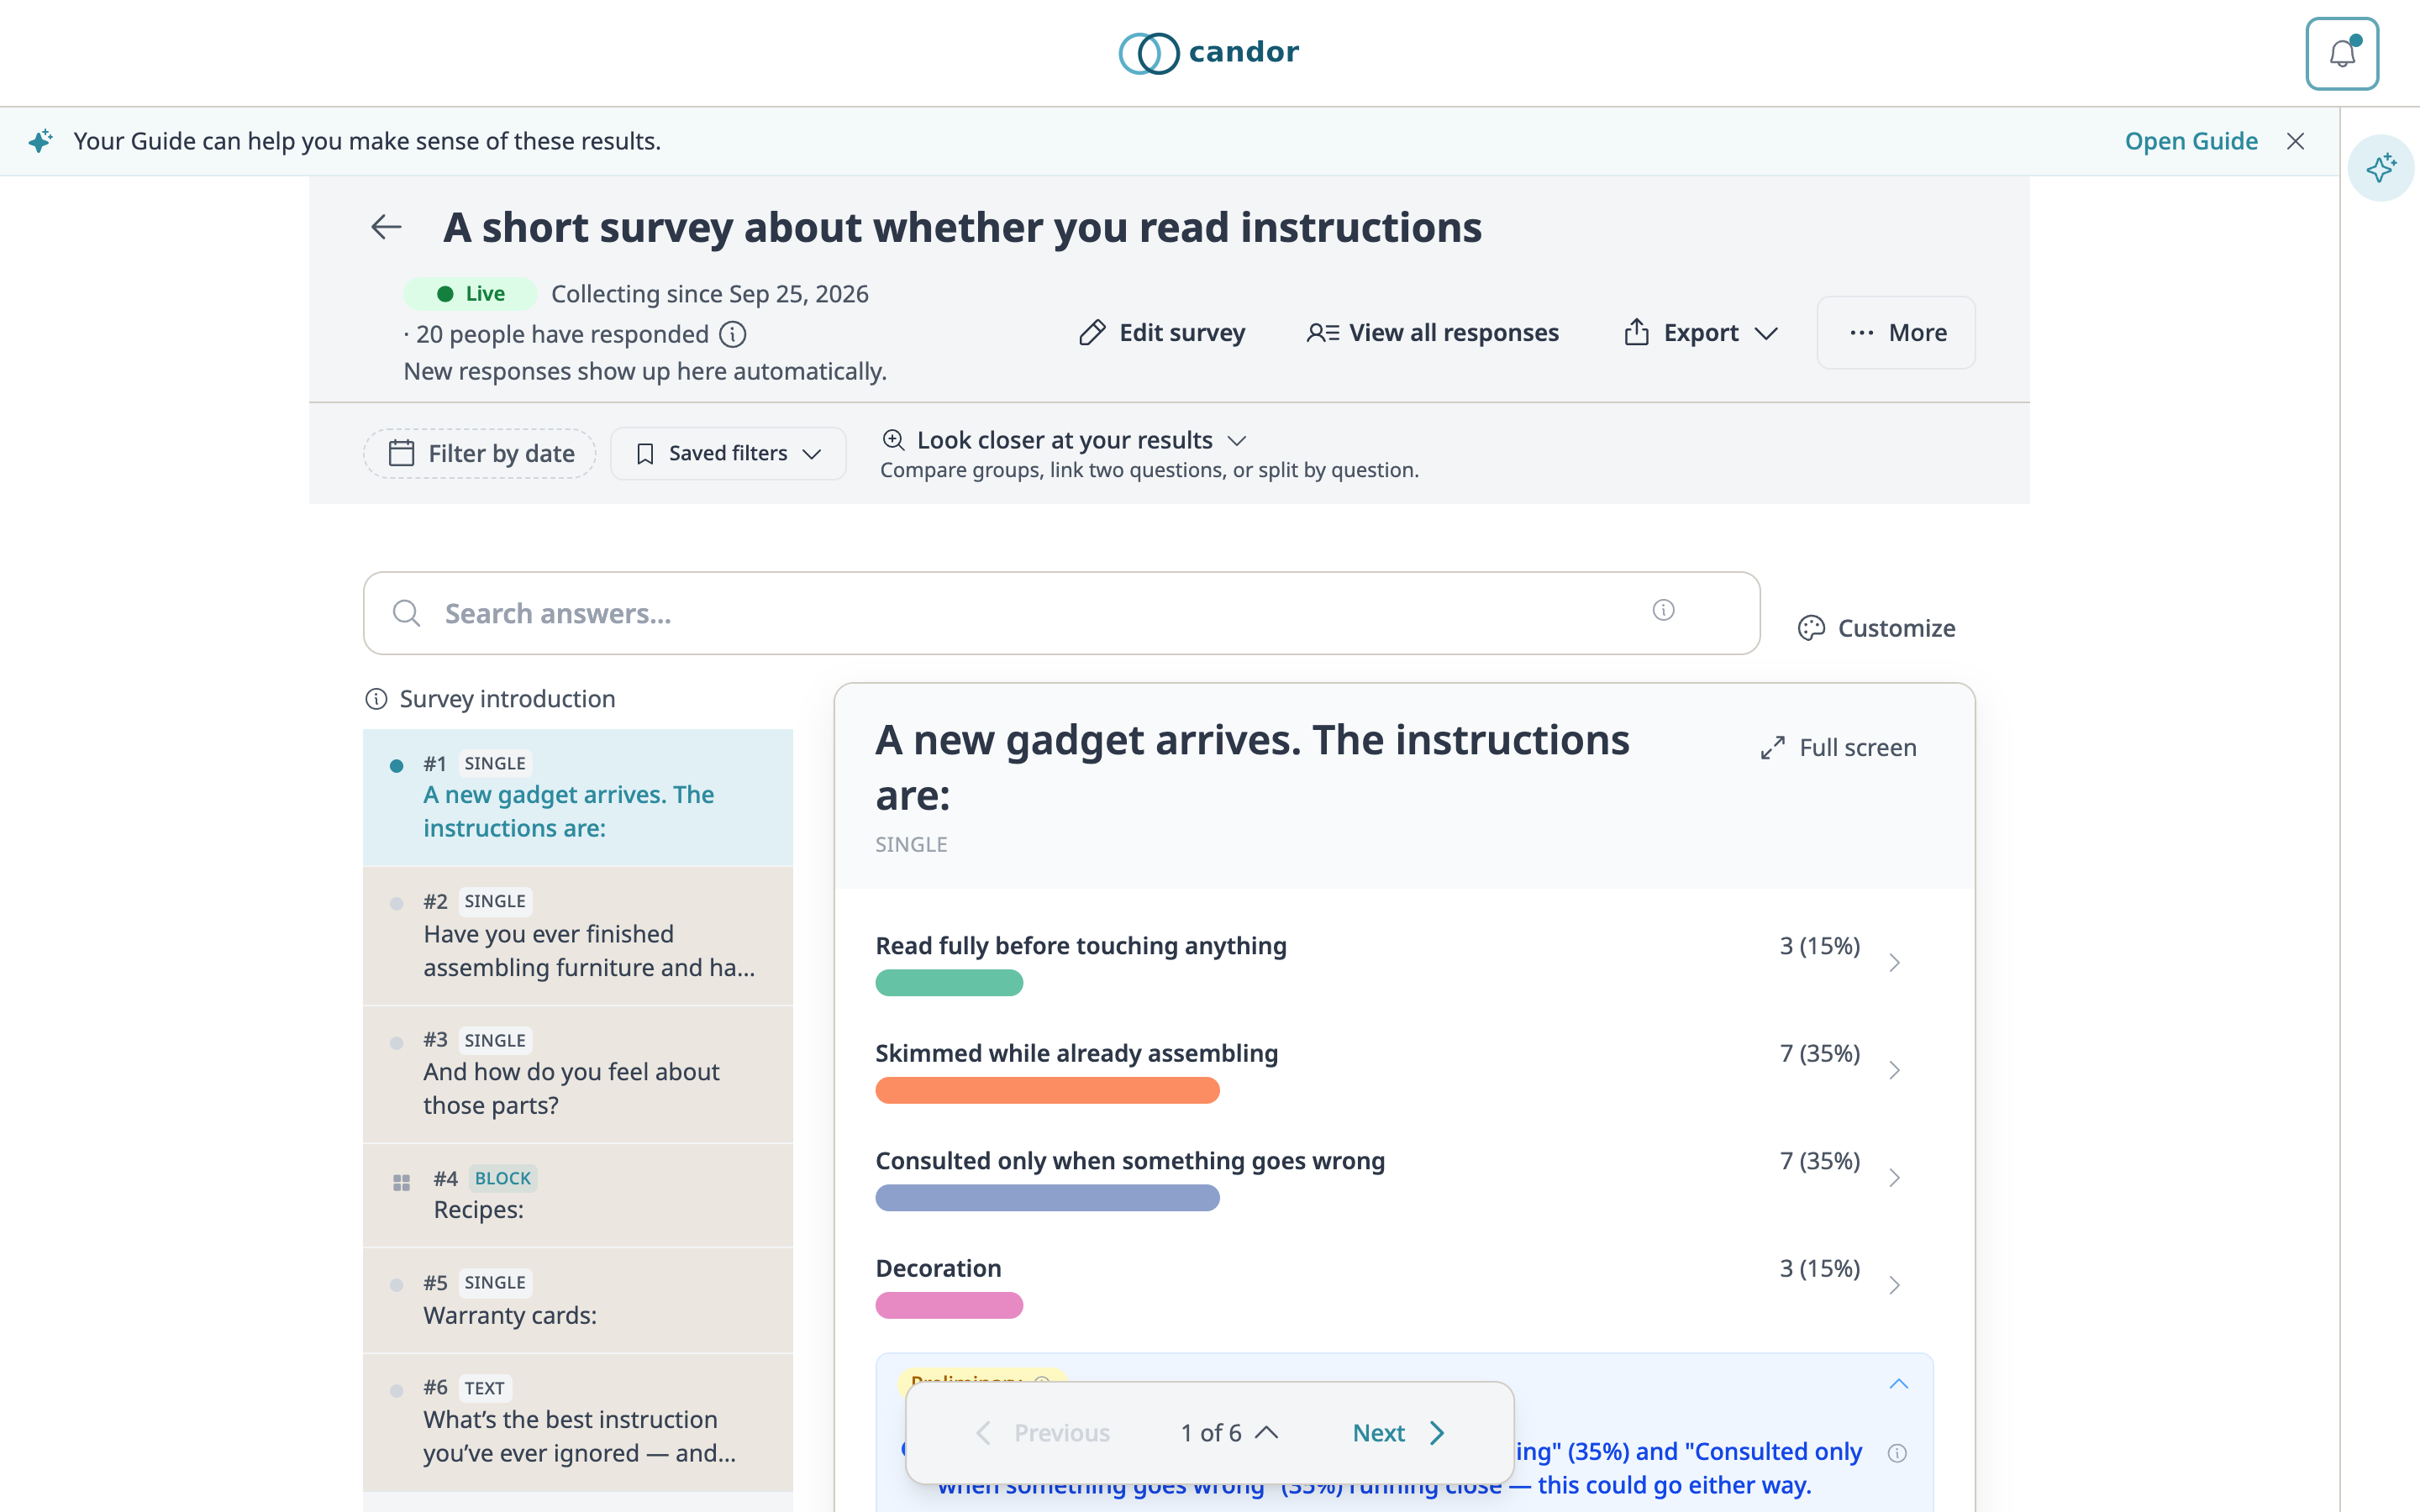Screen dimensions: 2420x1512
Task: Dismiss the Guide banner
Action: 2295,141
